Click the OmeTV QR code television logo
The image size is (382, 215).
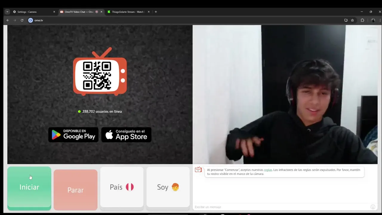tap(100, 71)
